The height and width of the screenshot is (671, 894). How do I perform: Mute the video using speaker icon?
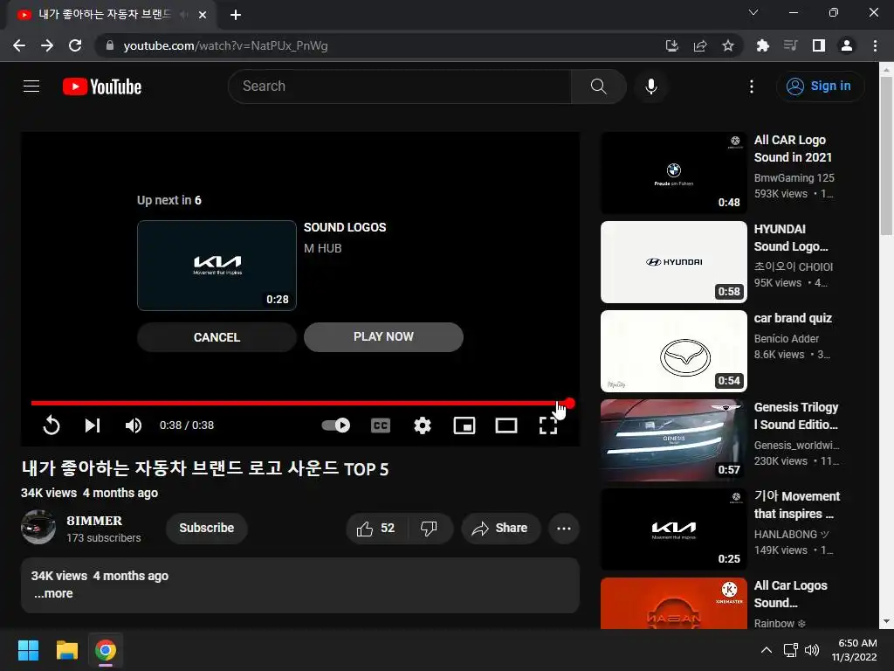(x=134, y=425)
